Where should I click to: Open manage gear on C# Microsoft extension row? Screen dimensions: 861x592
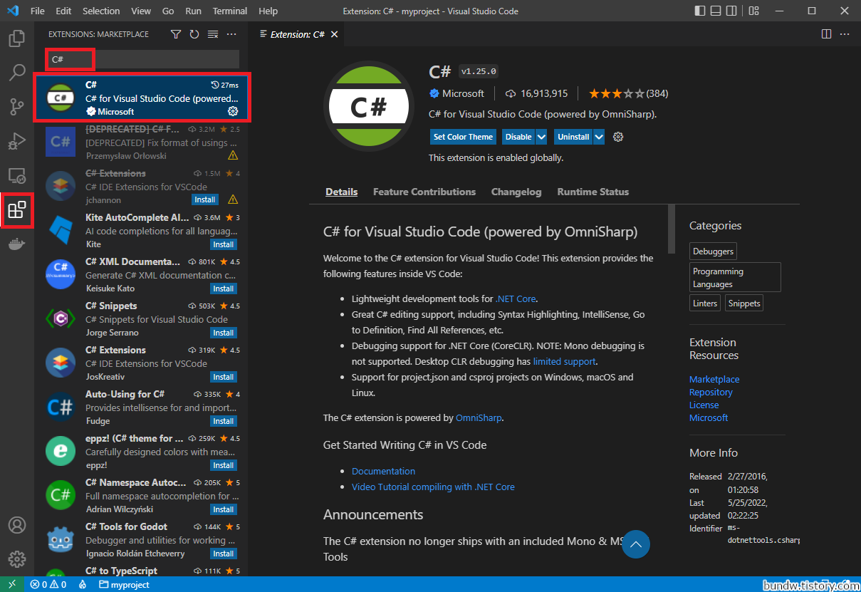pos(233,111)
